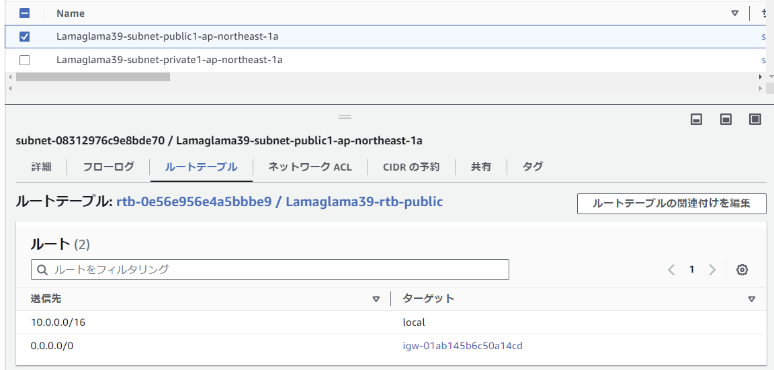
Task: Open the routes table settings gear
Action: 742,270
